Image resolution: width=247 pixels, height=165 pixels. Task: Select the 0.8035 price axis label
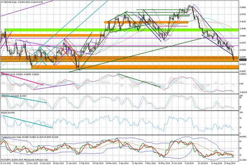coord(243,71)
